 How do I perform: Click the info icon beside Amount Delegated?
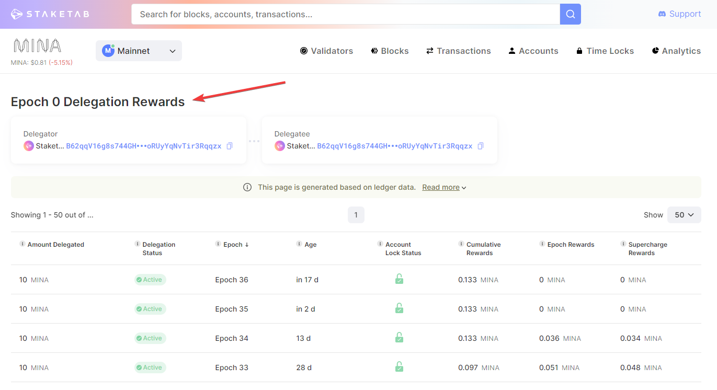[x=22, y=244]
